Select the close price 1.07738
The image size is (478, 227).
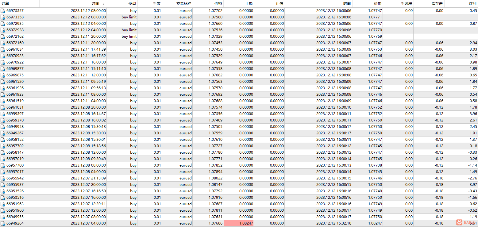pyautogui.click(x=375, y=165)
